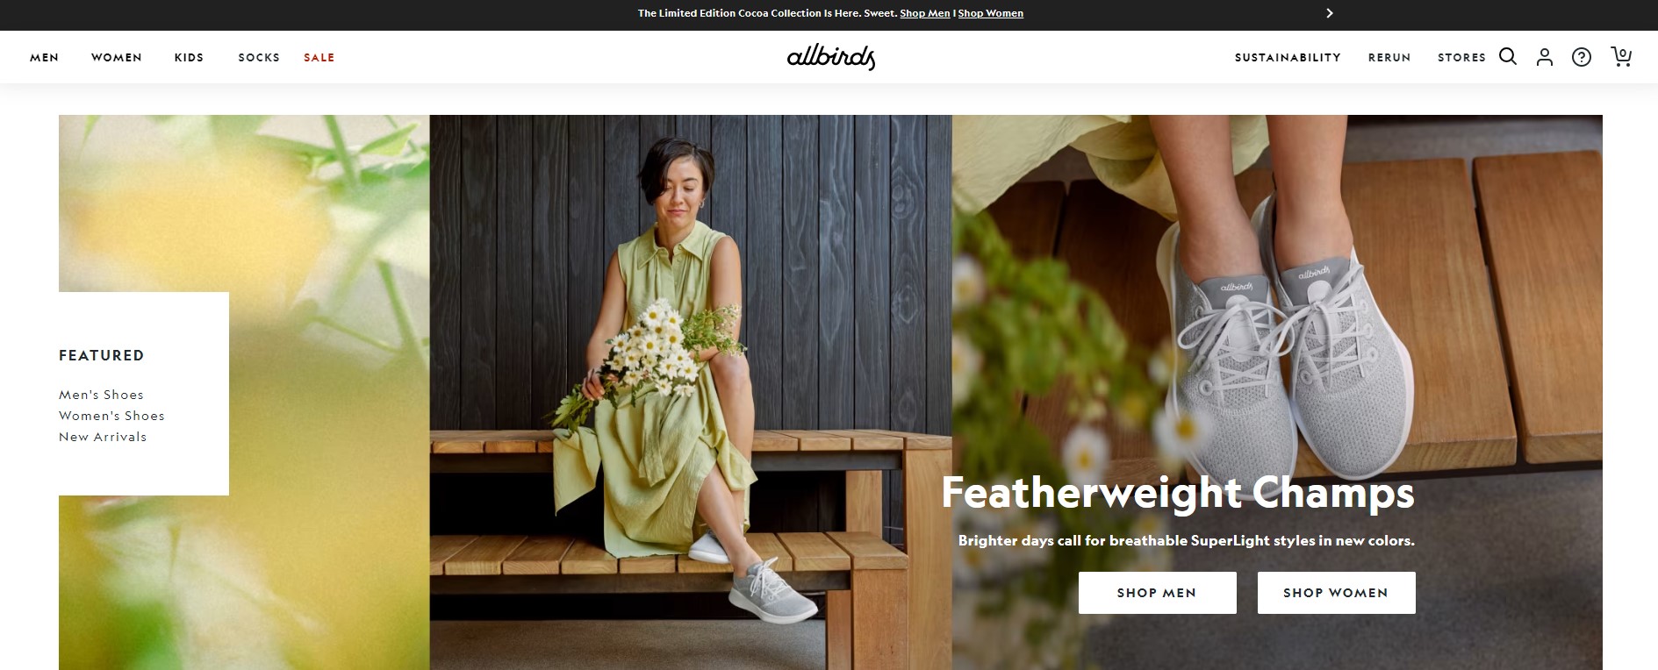Open the shopping cart icon
The width and height of the screenshot is (1658, 670).
[x=1621, y=57]
